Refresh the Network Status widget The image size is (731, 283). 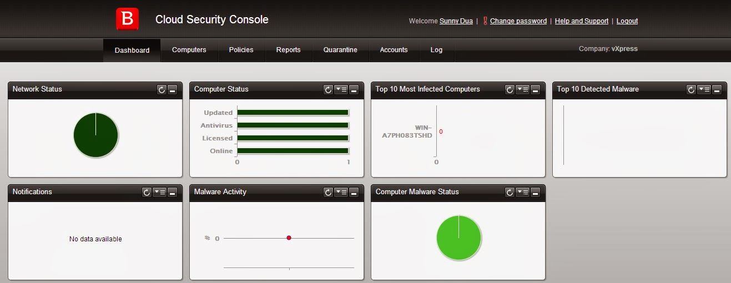click(x=162, y=89)
